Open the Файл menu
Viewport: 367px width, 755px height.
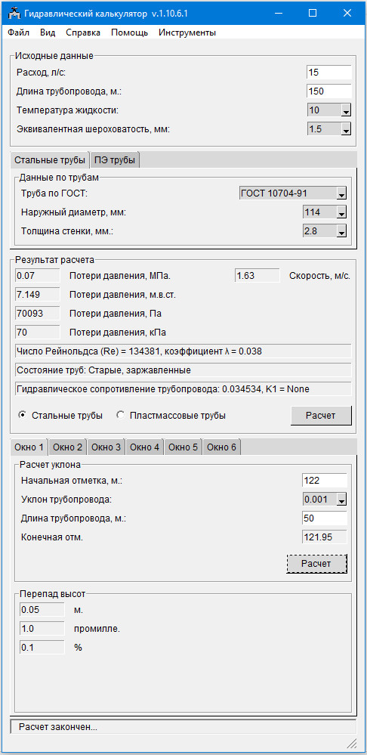coord(19,32)
